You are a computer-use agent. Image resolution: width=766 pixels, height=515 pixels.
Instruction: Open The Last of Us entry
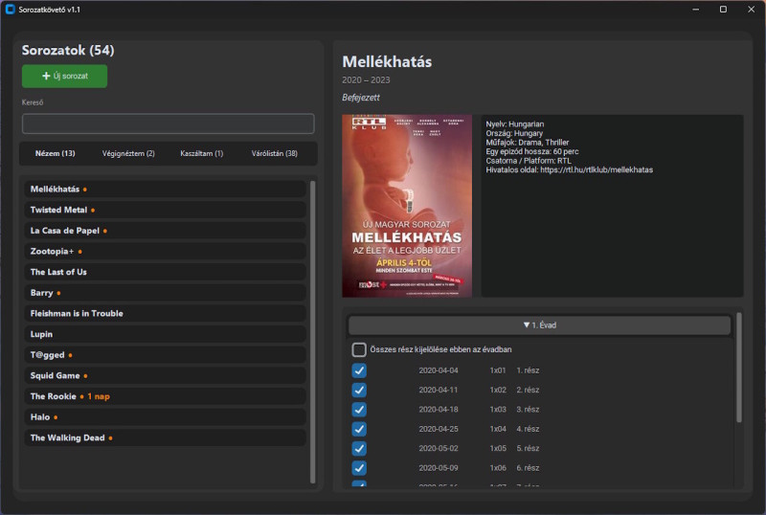(165, 272)
